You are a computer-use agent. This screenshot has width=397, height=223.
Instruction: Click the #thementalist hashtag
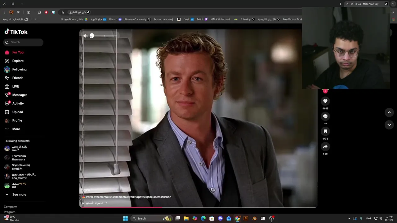pos(102,197)
